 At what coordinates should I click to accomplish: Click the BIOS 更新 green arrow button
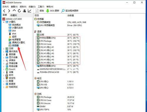point(53,11)
